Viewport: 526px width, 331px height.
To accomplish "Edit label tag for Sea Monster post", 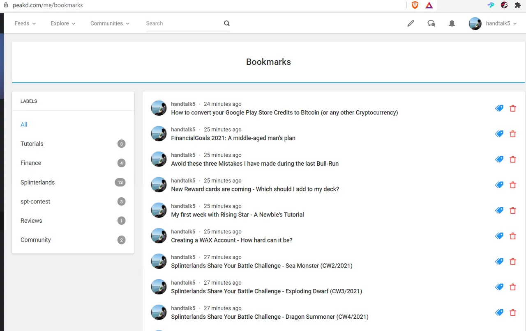I will tap(499, 261).
